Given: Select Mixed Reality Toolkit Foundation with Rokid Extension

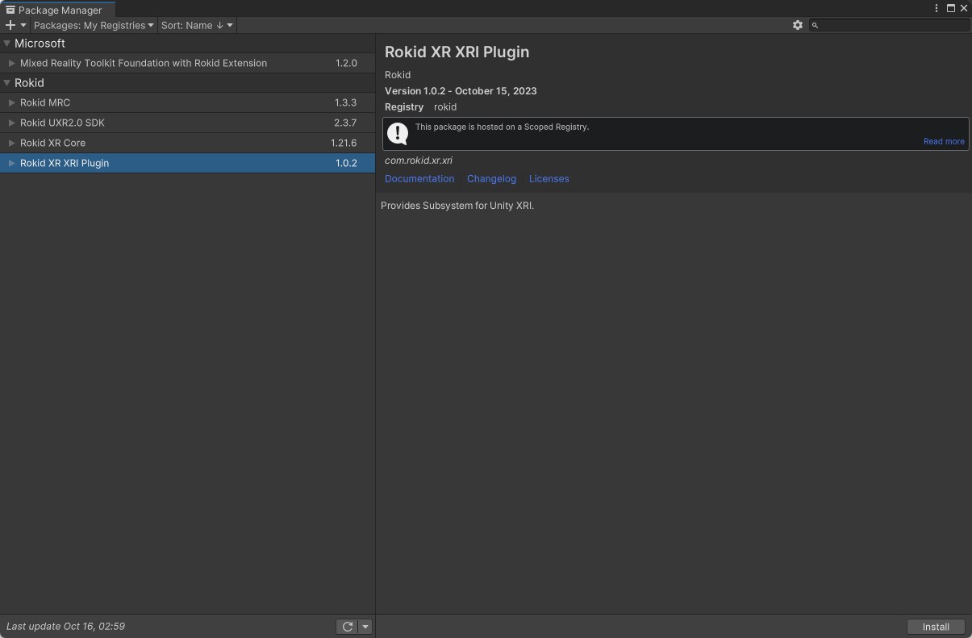Looking at the screenshot, I should [x=187, y=63].
